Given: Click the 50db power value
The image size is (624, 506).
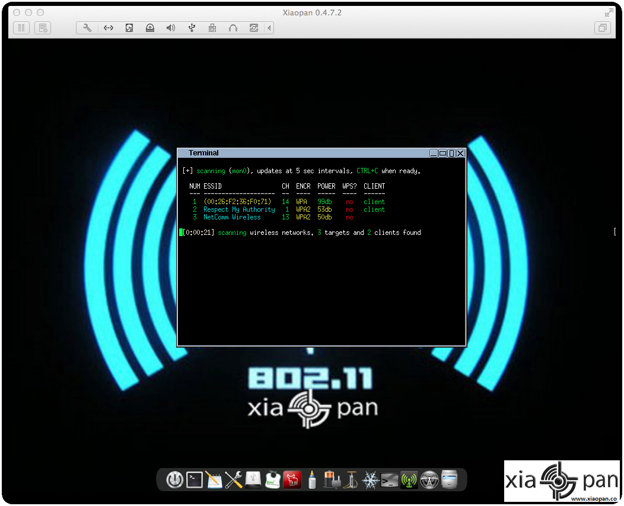Looking at the screenshot, I should [324, 217].
